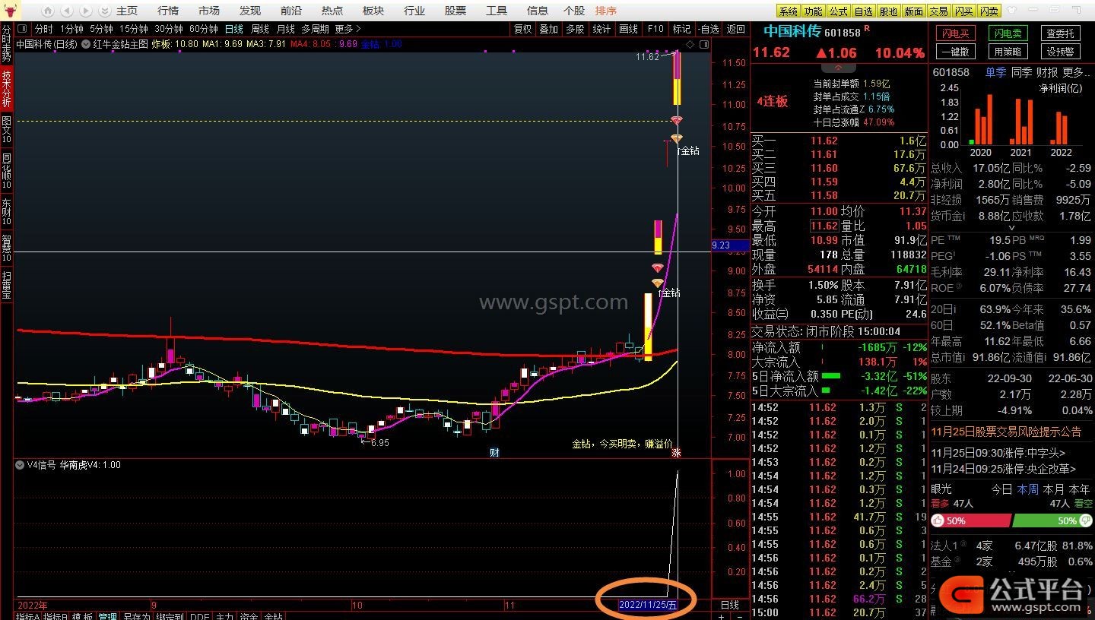Switch chart to 1分钟 period

click(71, 29)
